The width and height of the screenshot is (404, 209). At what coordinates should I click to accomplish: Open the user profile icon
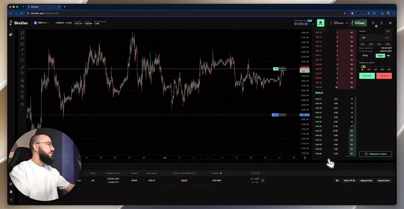(x=382, y=23)
